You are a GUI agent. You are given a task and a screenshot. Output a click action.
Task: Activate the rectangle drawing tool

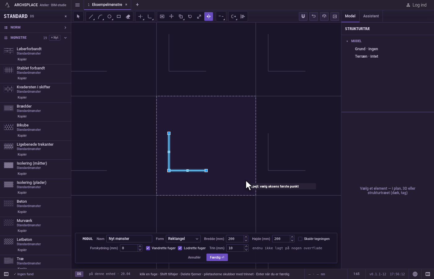[119, 16]
